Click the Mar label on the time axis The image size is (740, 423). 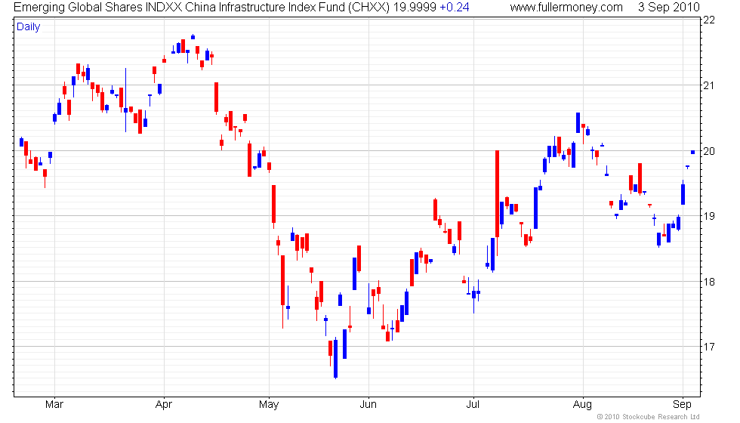pyautogui.click(x=54, y=405)
